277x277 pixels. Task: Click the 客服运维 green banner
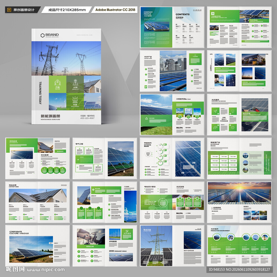coord(91,246)
